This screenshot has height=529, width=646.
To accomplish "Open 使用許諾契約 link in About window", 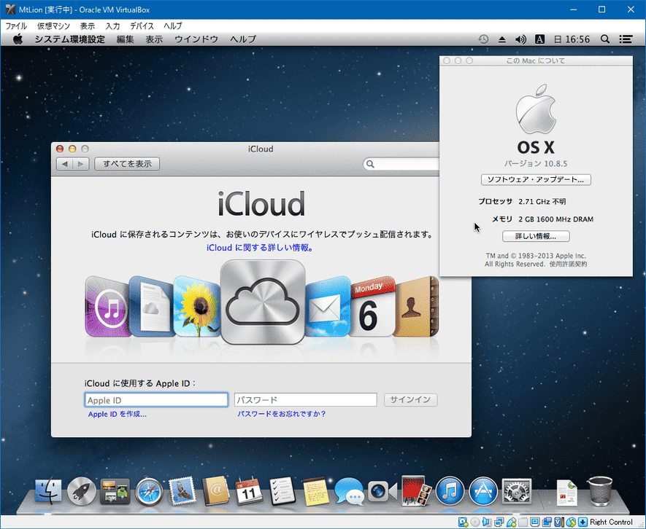I will (x=568, y=264).
